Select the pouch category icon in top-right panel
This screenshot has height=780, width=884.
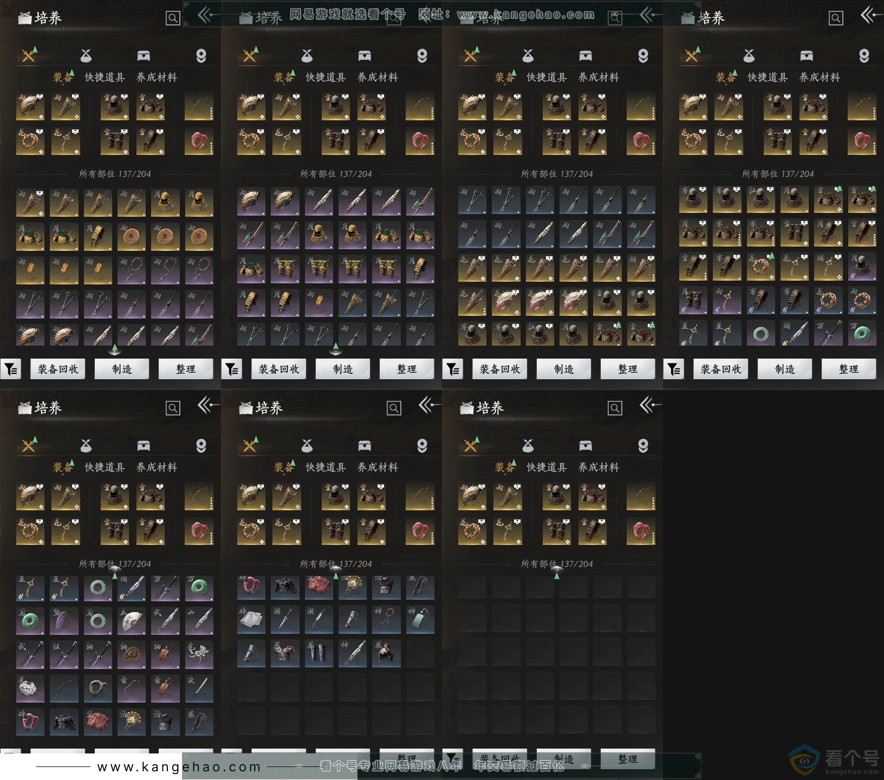tap(749, 55)
